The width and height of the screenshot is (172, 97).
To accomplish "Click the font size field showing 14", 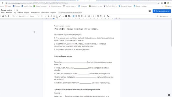I will (42, 16).
